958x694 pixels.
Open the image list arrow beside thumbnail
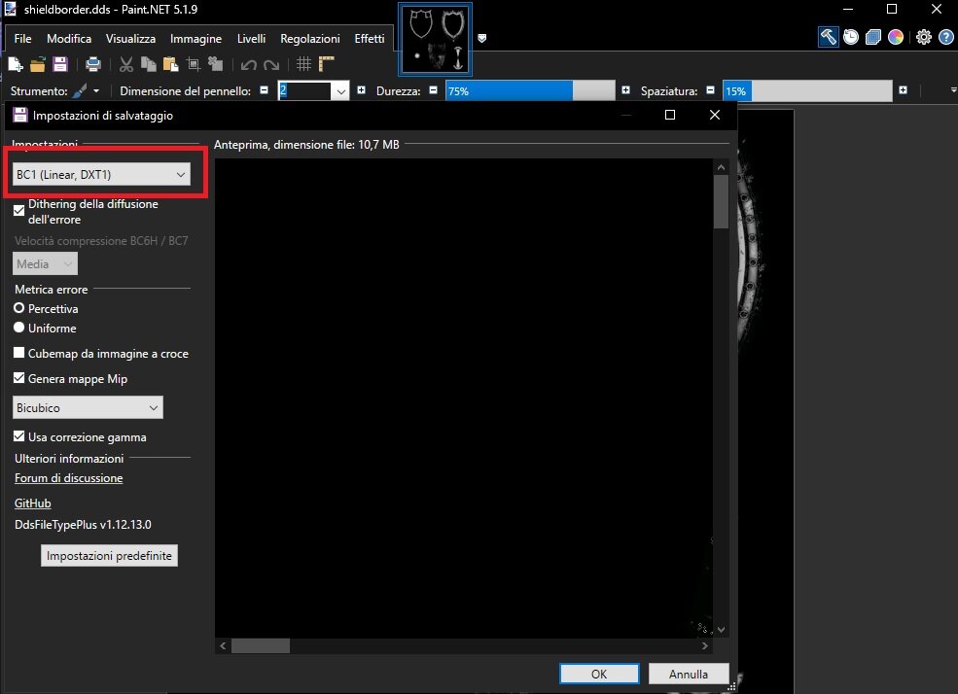coord(482,38)
